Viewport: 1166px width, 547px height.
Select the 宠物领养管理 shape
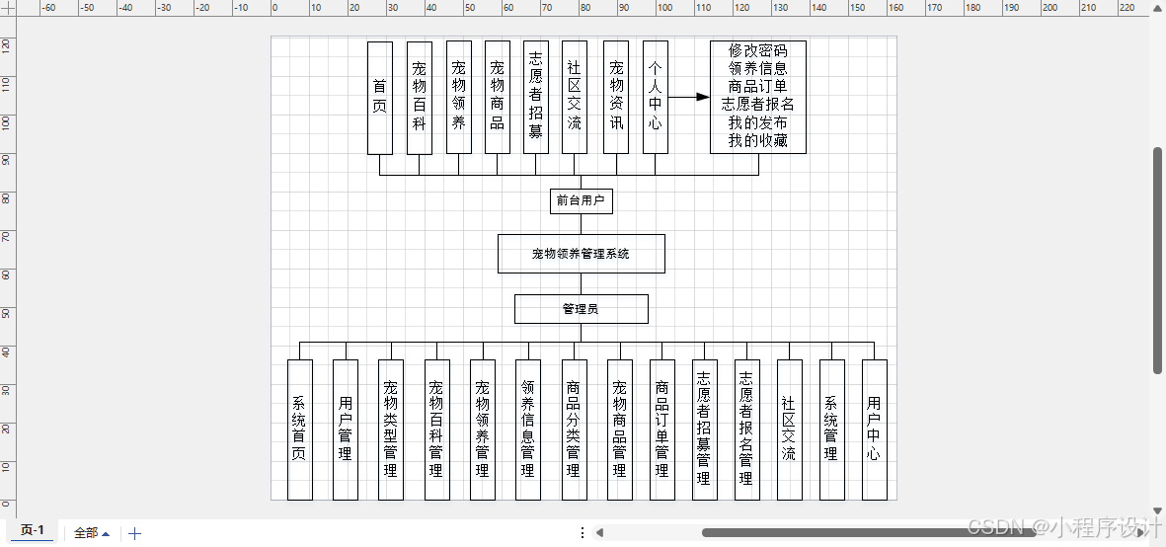pos(483,430)
